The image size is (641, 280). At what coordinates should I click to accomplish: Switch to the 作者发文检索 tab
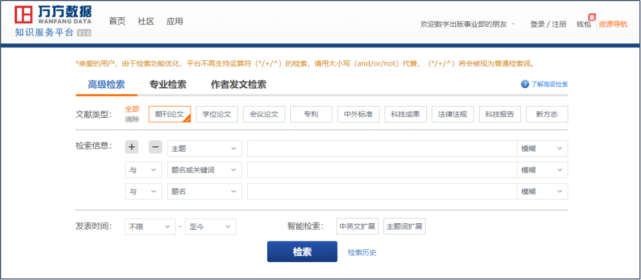[239, 85]
